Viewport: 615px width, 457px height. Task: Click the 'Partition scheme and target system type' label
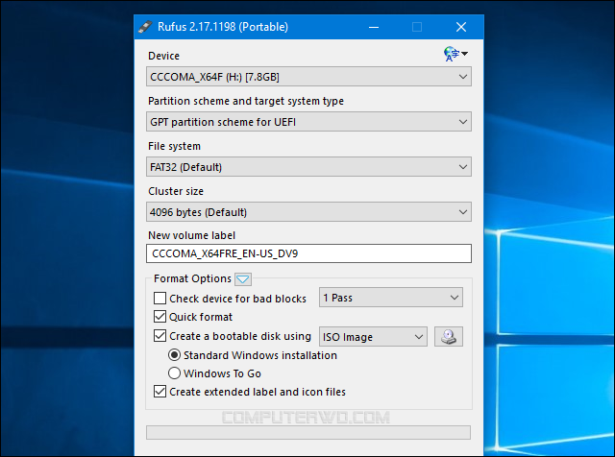click(x=246, y=101)
